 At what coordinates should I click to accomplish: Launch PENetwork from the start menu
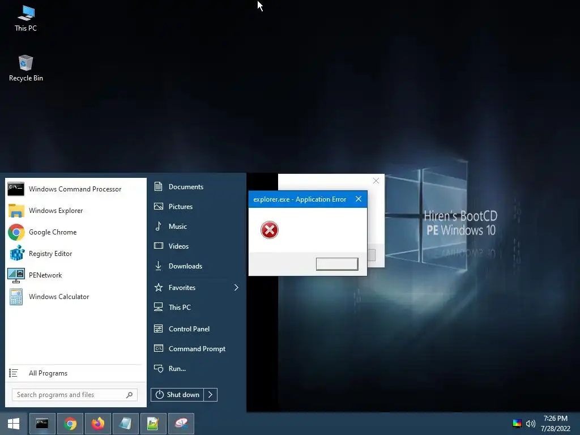[x=75, y=275]
